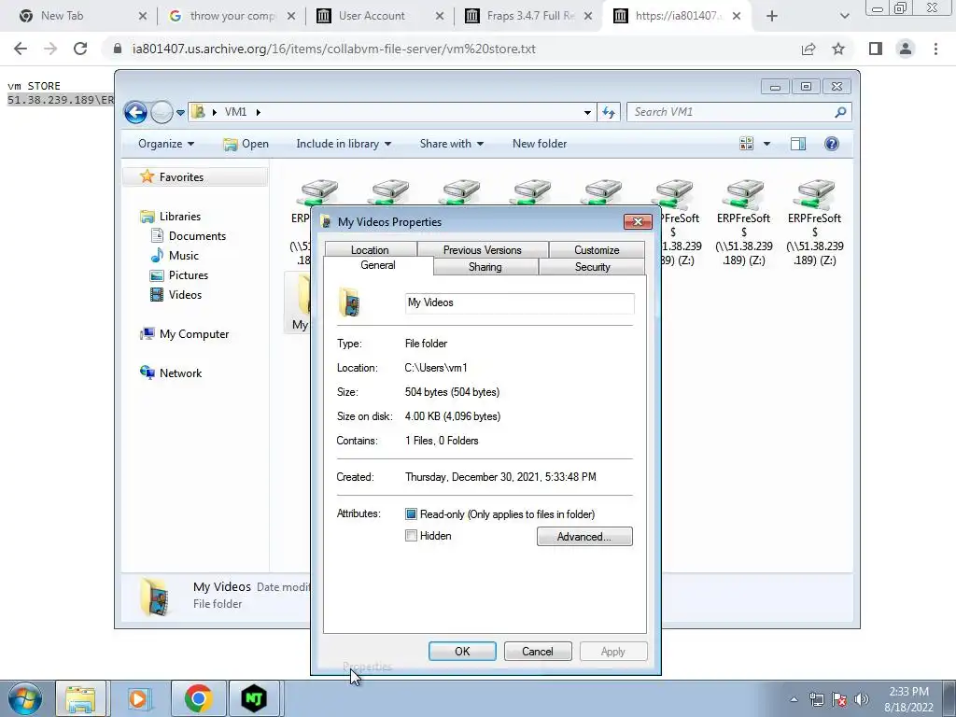This screenshot has width=956, height=717.
Task: Open volume speaker tray icon
Action: point(862,699)
